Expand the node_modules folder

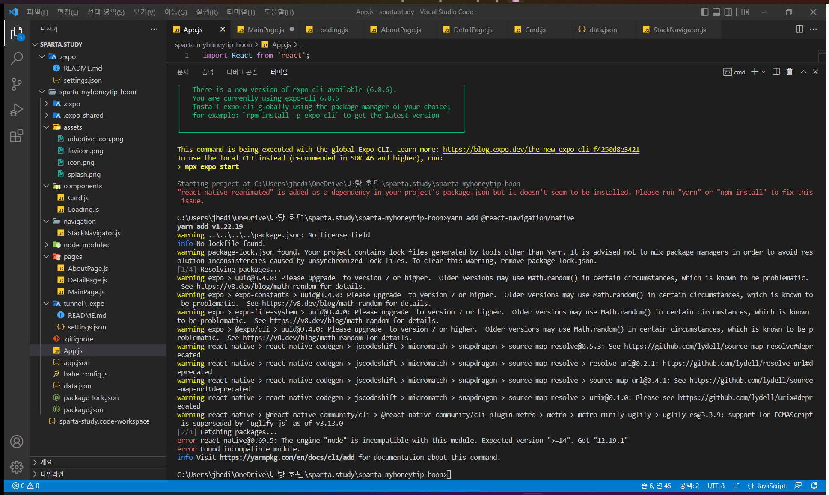[x=46, y=245]
